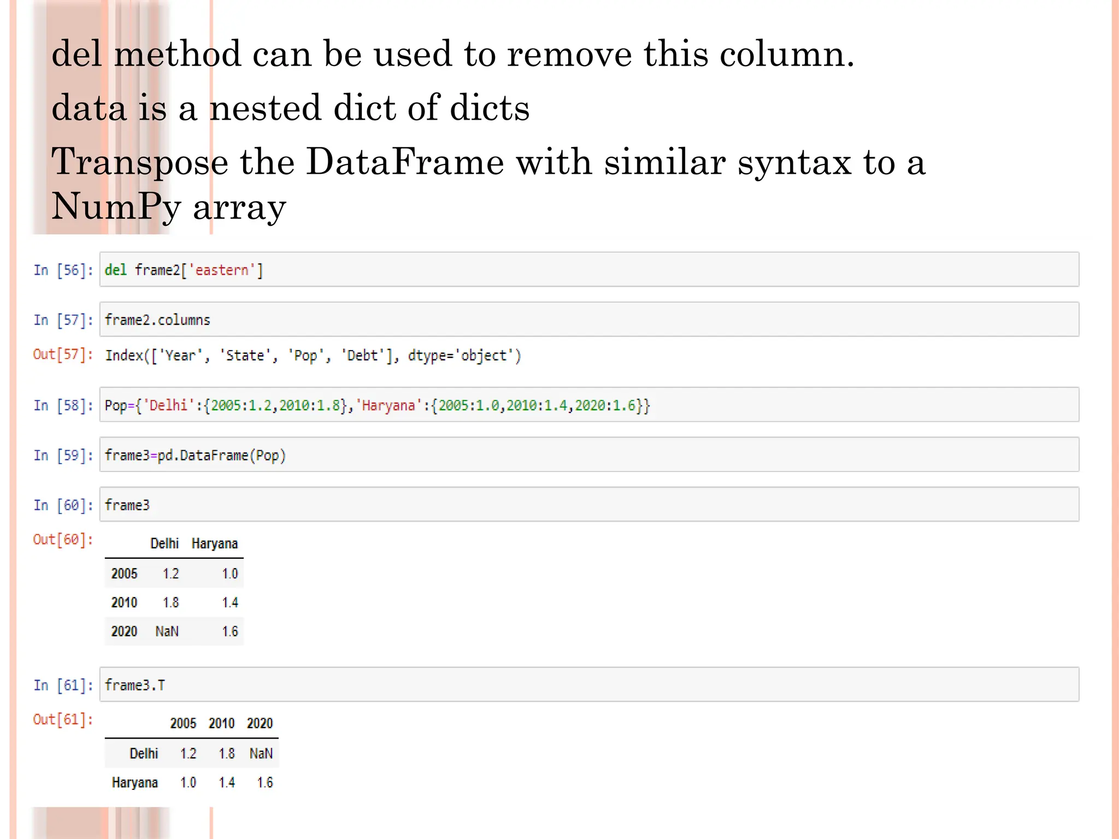Click the 2010 column header in Out[61]

tap(221, 723)
